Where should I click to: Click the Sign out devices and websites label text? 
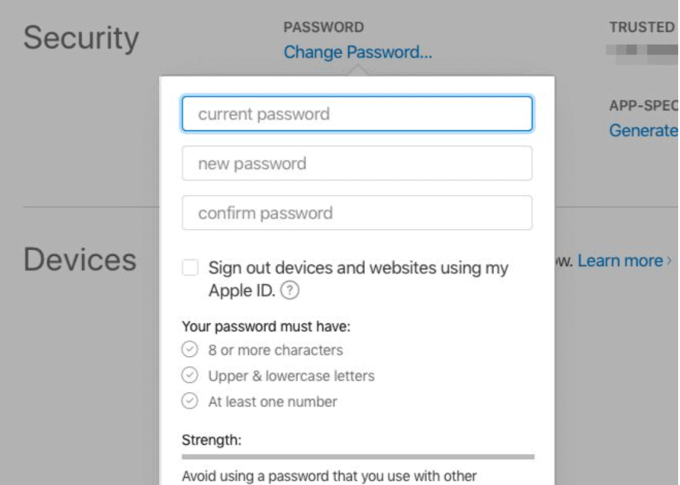(358, 279)
